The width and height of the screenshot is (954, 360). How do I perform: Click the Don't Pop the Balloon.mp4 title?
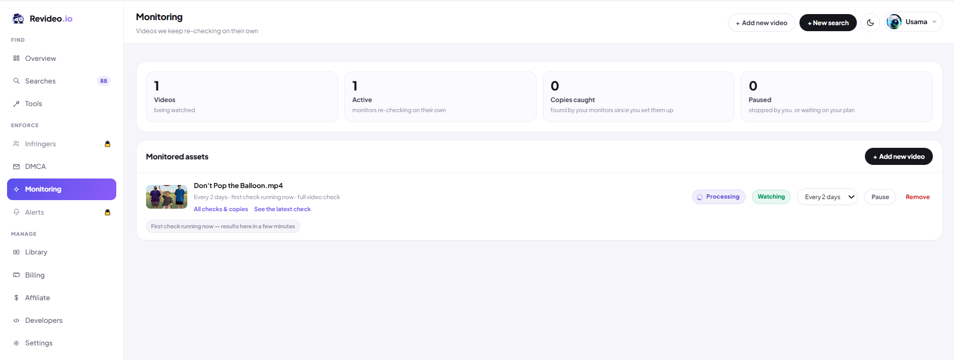(238, 186)
